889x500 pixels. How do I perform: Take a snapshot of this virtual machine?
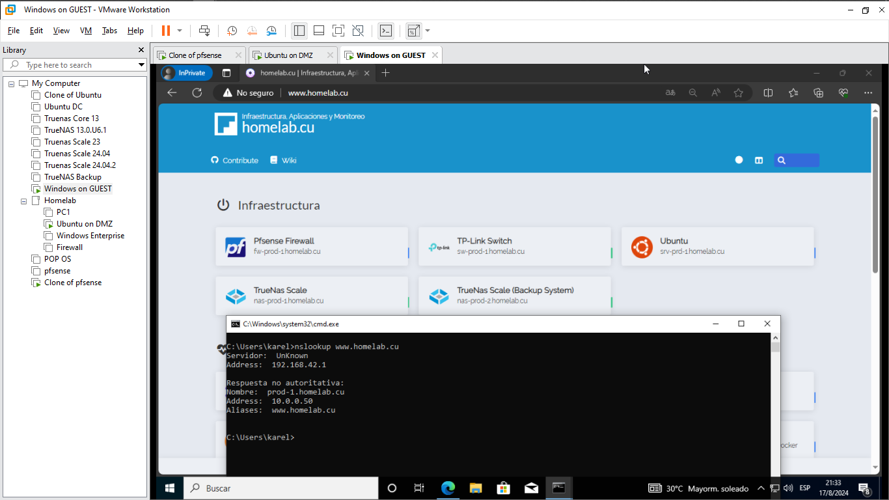232,31
